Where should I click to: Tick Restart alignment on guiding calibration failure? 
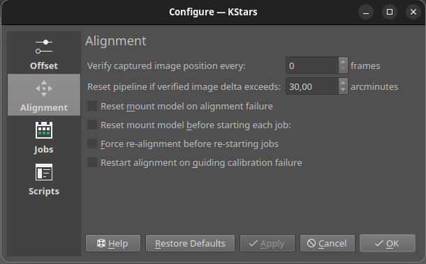(92, 162)
